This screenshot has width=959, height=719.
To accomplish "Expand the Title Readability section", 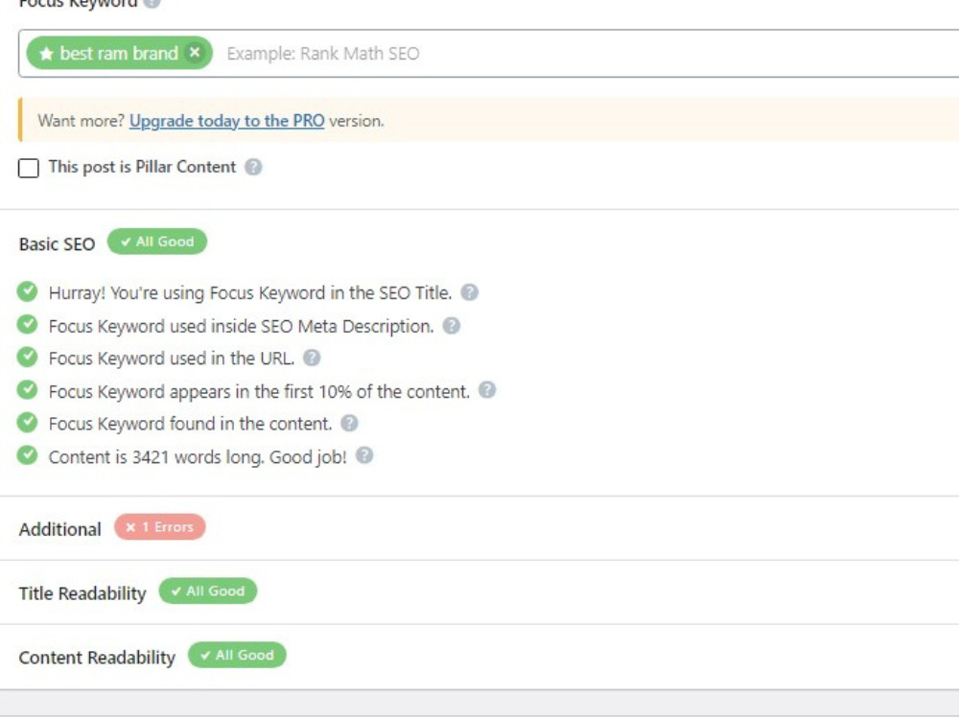I will [x=82, y=593].
